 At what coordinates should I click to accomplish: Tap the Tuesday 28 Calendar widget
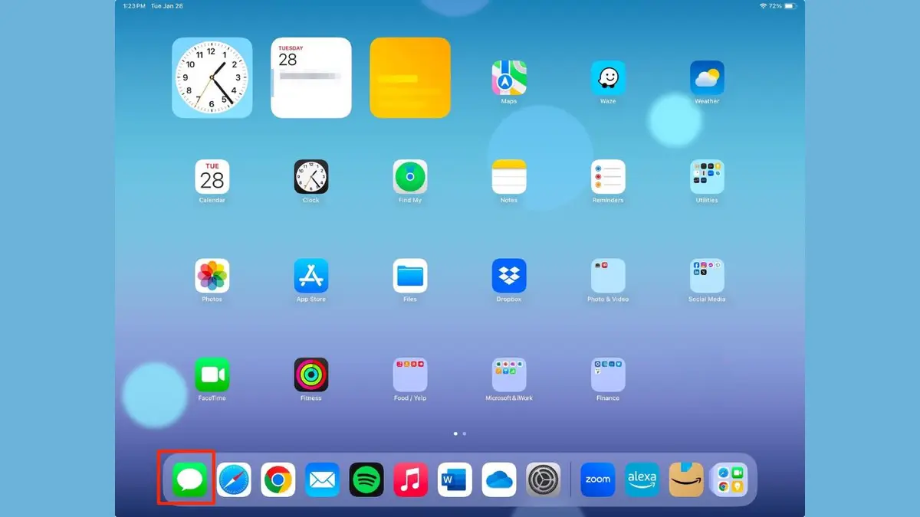311,77
